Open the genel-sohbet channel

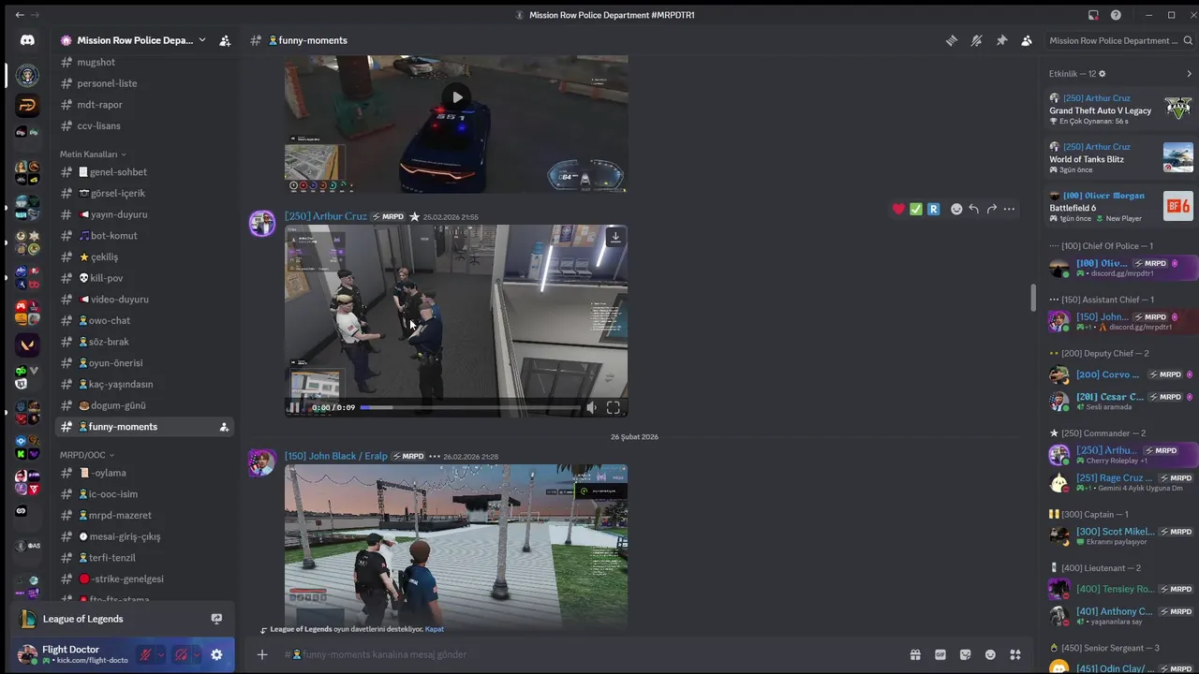pyautogui.click(x=145, y=172)
